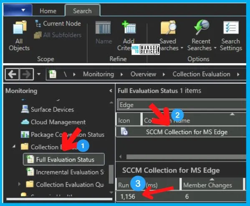
Task: Select the All Subfolders scope option
Action: point(58,35)
